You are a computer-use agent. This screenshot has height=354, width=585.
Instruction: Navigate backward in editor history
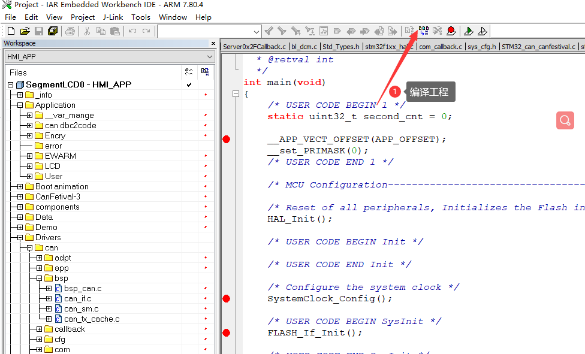pyautogui.click(x=379, y=31)
